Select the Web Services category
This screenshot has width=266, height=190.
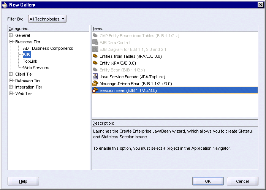pos(36,68)
